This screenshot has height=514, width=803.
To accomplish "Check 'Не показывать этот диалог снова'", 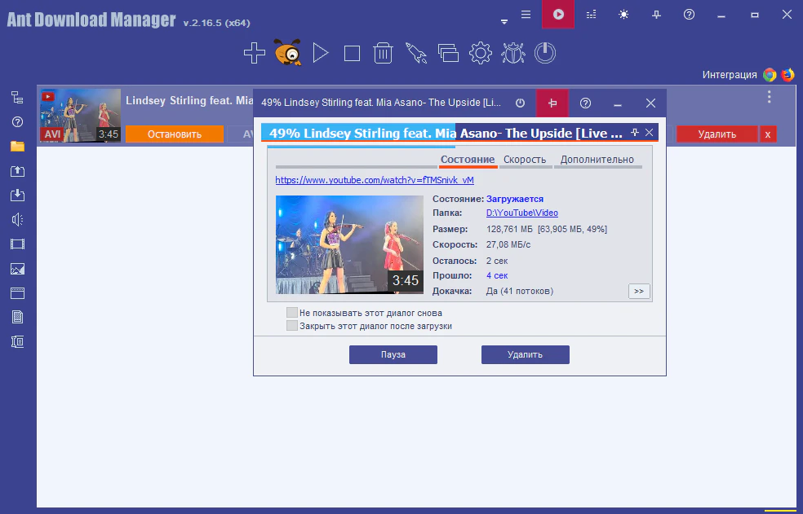I will coord(292,313).
